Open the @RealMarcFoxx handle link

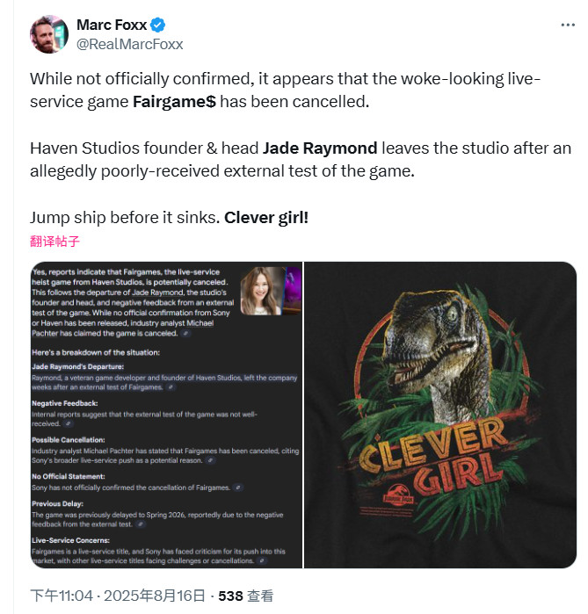pyautogui.click(x=130, y=44)
